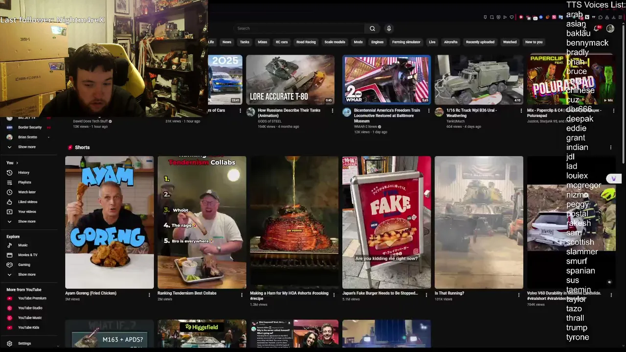This screenshot has height=352, width=626.
Task: Select the Tanks filter chip
Action: pos(245,42)
